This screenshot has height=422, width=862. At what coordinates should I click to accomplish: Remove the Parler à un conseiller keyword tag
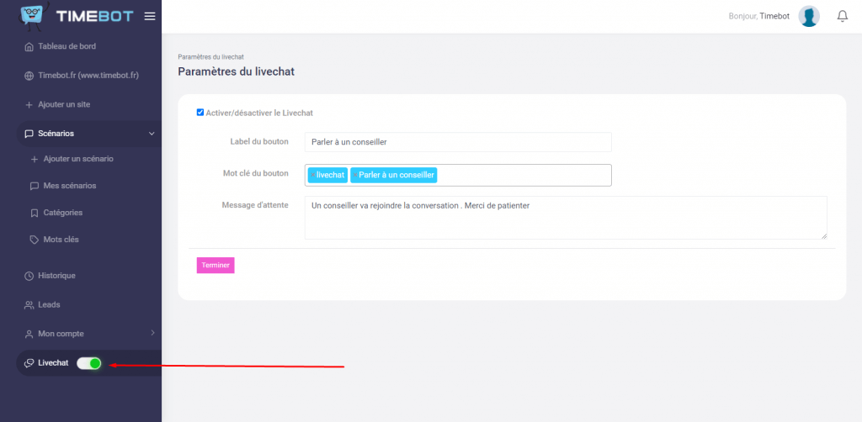355,175
